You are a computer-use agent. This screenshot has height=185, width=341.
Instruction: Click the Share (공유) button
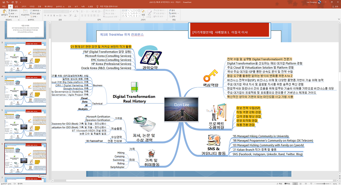[x=335, y=6]
